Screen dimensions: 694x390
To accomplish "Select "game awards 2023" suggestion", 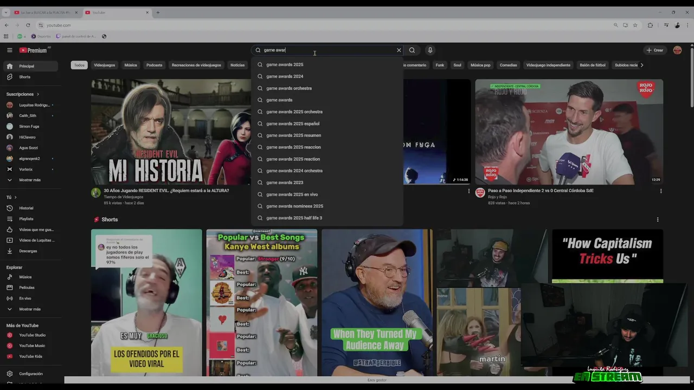I will [327, 183].
